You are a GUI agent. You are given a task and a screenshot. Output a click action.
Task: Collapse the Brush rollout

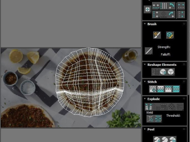[145, 24]
